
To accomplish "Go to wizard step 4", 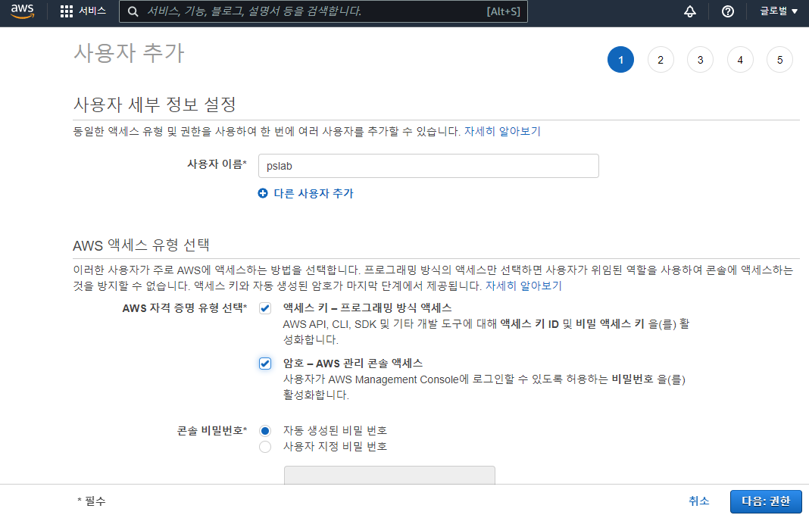I will pos(740,59).
